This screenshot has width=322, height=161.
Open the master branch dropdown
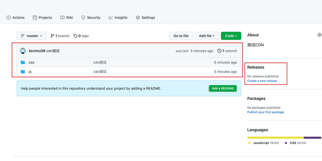[x=31, y=36]
